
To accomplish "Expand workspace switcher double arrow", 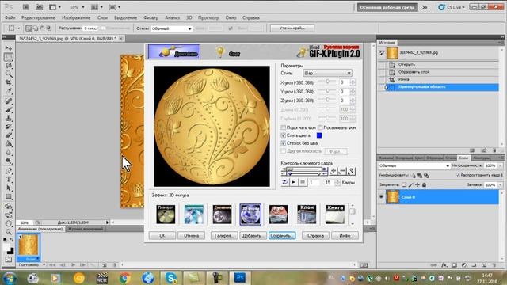I will [x=425, y=7].
